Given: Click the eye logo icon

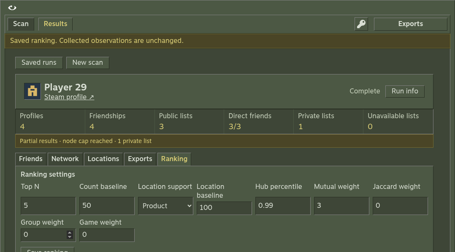Looking at the screenshot, I should 12,8.
